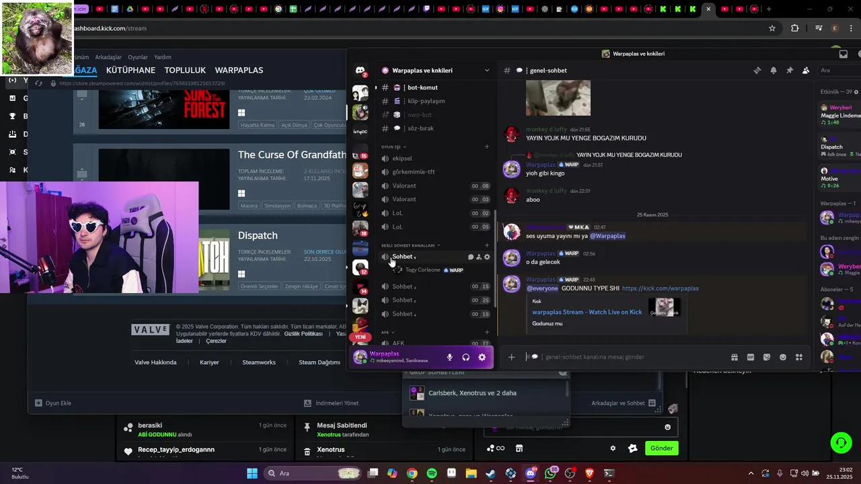861x484 pixels.
Task: Open Arkadaşlar ve Sohbet in Steam
Action: click(x=624, y=403)
